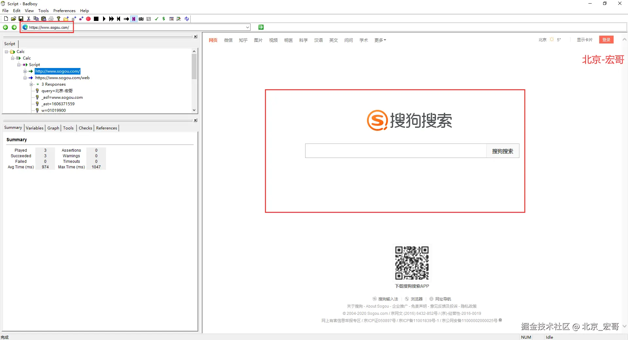Switch to the References tab
Screen dimensions: 628x340
pos(107,128)
